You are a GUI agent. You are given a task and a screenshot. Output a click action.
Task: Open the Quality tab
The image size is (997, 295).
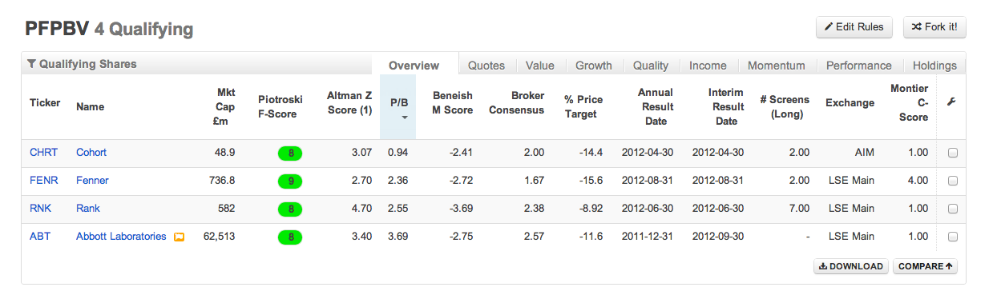tap(651, 66)
